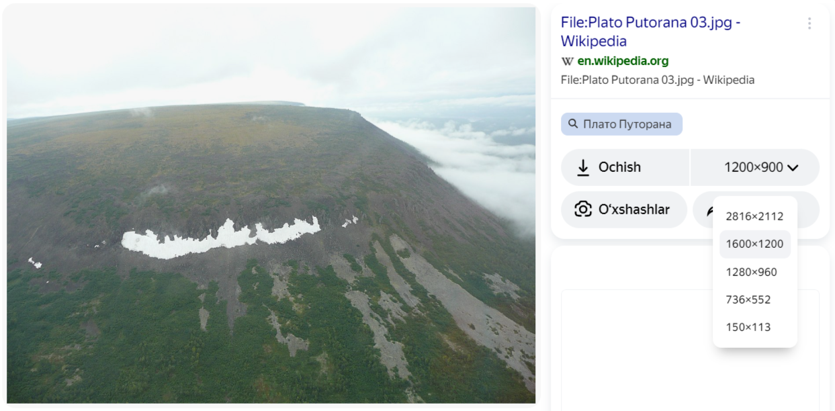Choose the 150×113 size option
Screen dimensions: 835x411
coord(748,327)
